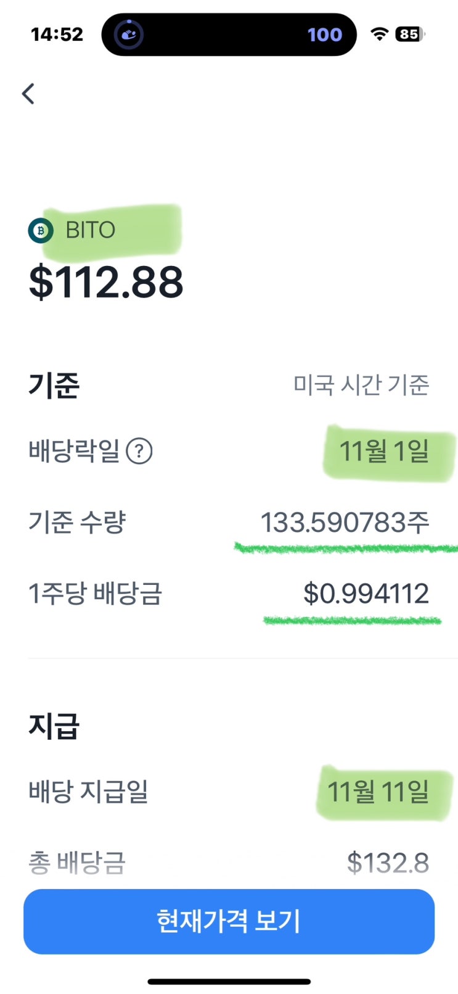Tap the 미국 시간 기준 label
Image resolution: width=458 pixels, height=994 pixels.
361,385
